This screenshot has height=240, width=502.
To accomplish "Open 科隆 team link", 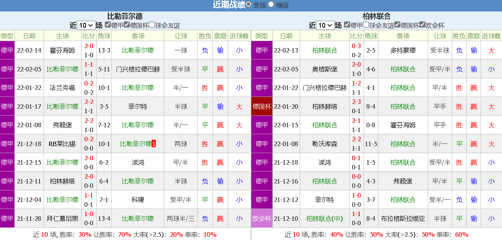I will point(138,200).
